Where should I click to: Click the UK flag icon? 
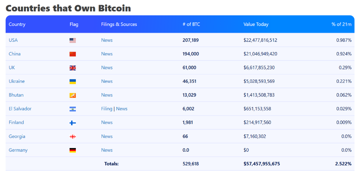73,68
